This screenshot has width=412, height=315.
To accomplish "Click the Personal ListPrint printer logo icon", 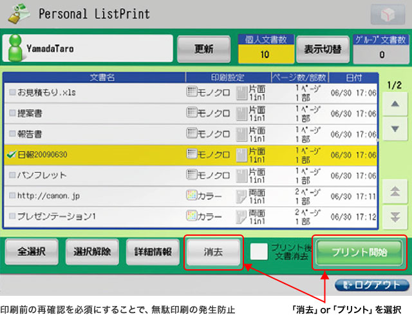I will (x=19, y=14).
